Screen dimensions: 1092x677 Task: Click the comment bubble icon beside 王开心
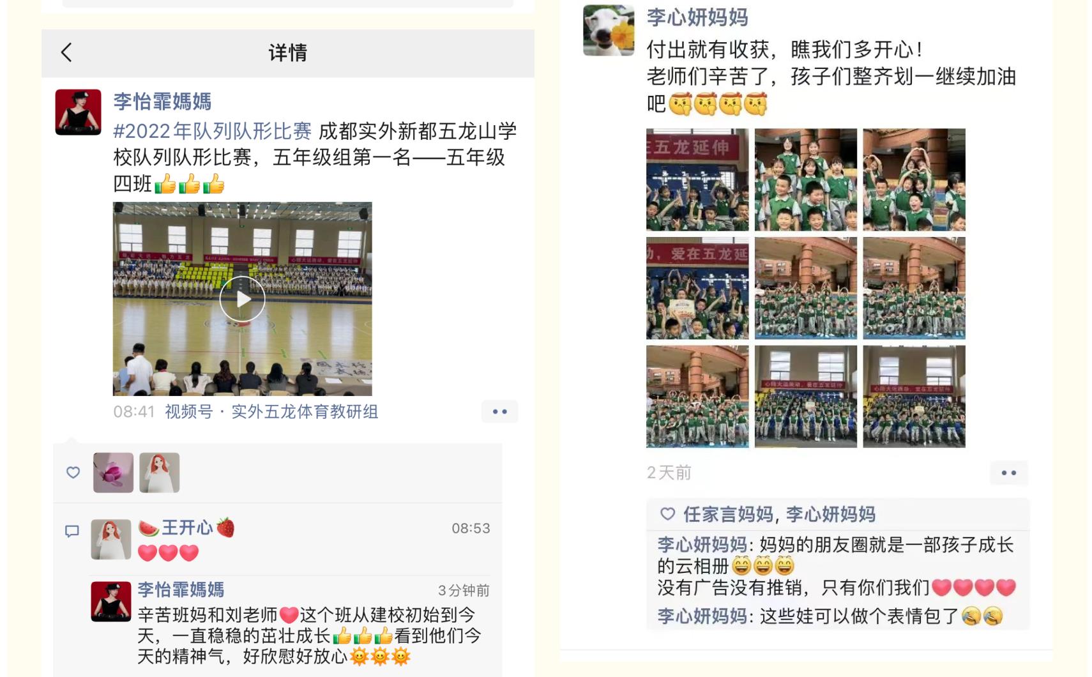(72, 531)
